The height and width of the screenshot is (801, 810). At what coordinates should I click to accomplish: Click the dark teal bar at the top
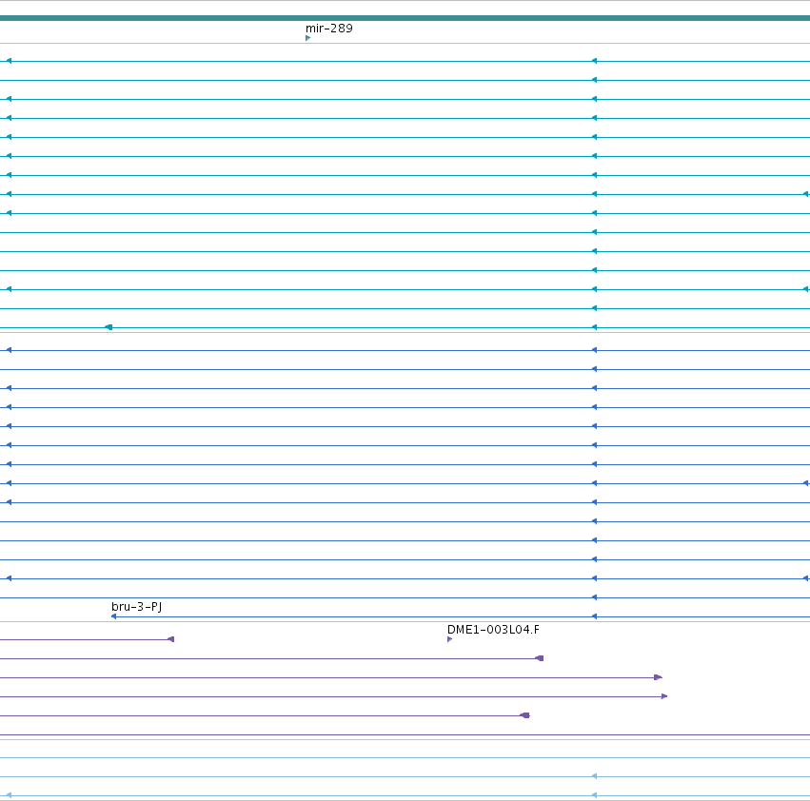[405, 18]
